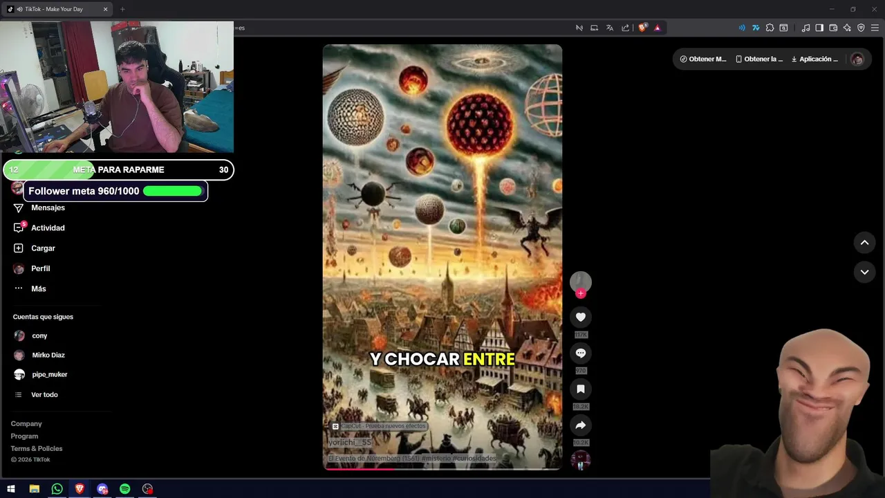
Task: Click the Windows Start button
Action: tap(11, 489)
